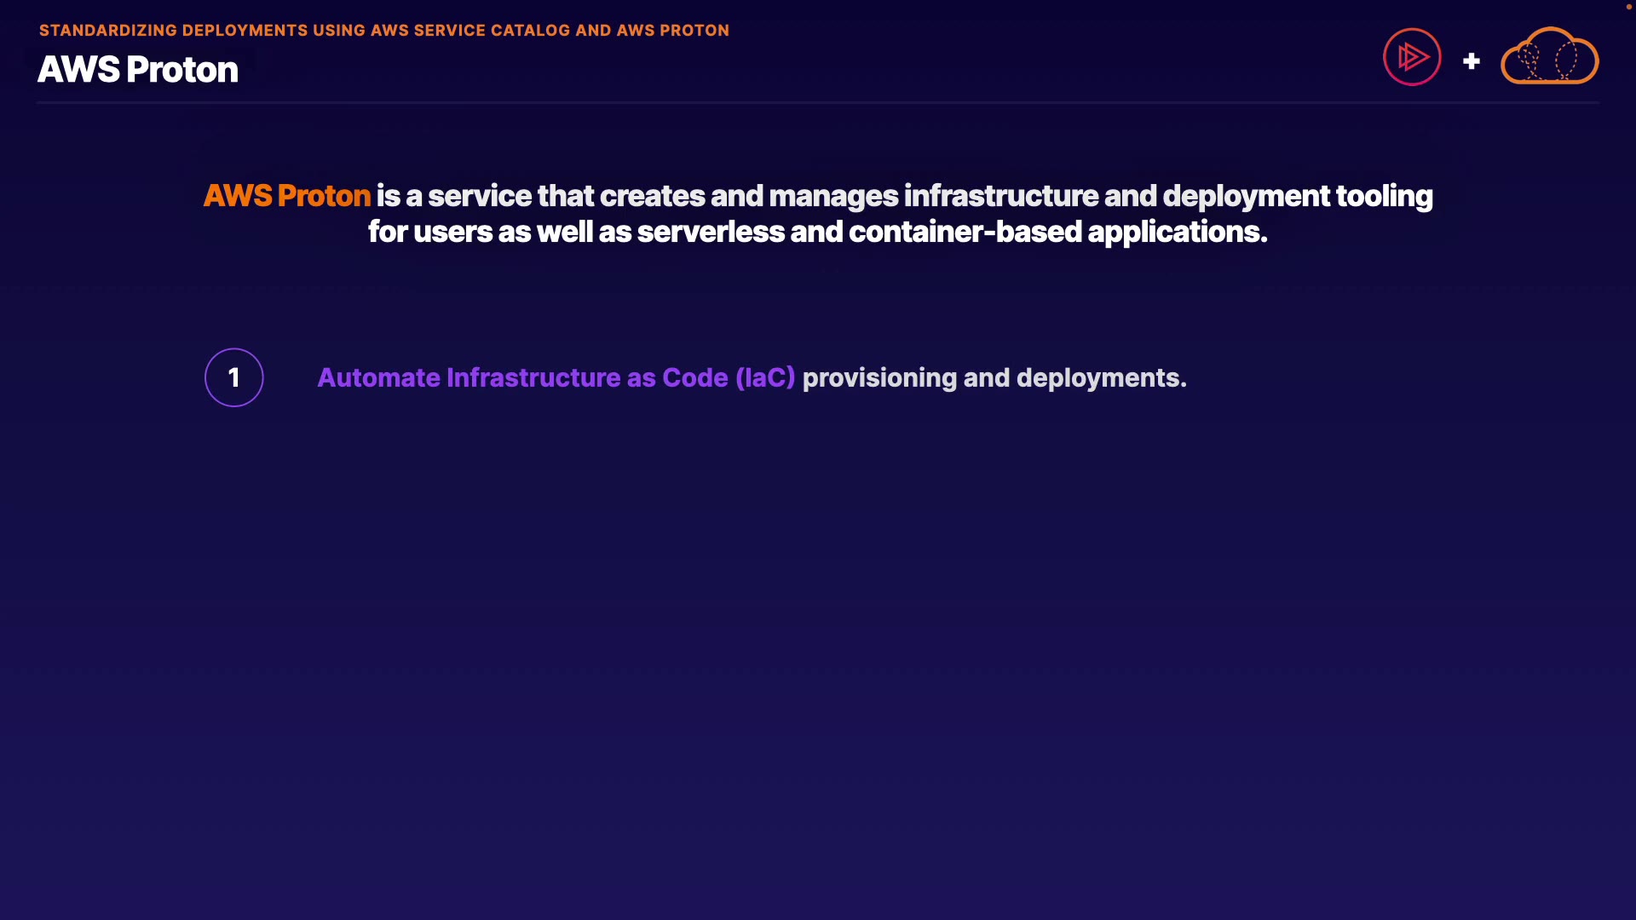Select the numbered circle 1 bullet
This screenshot has width=1636, height=920.
click(234, 377)
